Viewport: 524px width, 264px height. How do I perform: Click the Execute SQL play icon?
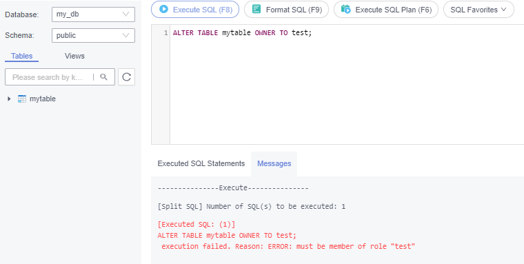click(163, 9)
